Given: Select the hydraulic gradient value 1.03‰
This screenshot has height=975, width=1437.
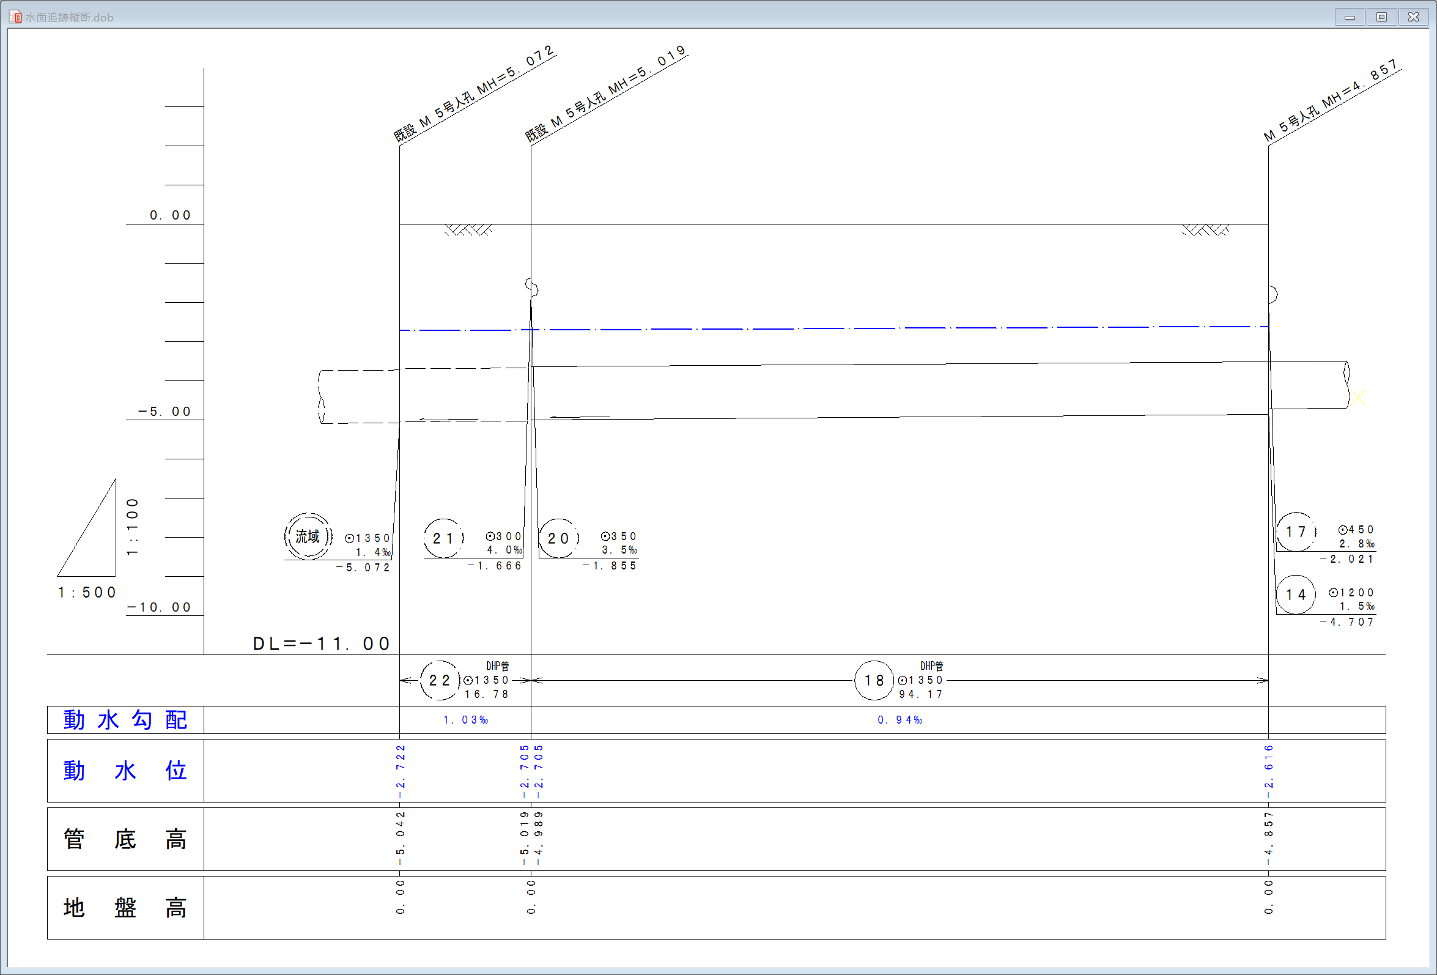Looking at the screenshot, I should (465, 720).
